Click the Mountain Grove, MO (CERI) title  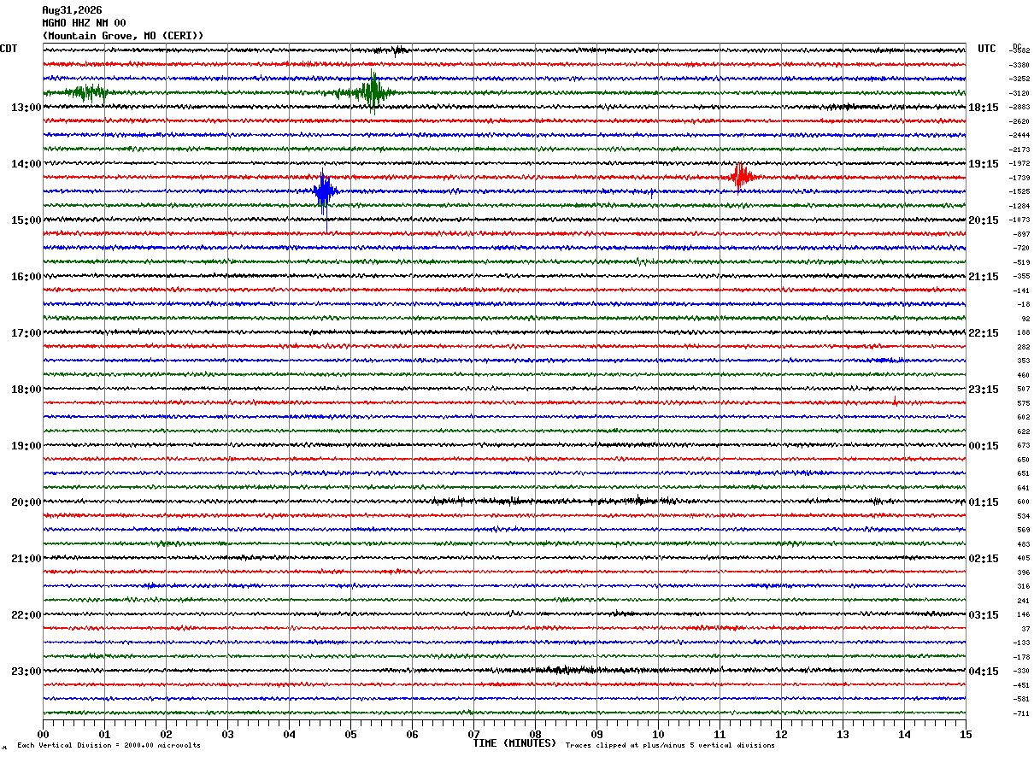123,36
